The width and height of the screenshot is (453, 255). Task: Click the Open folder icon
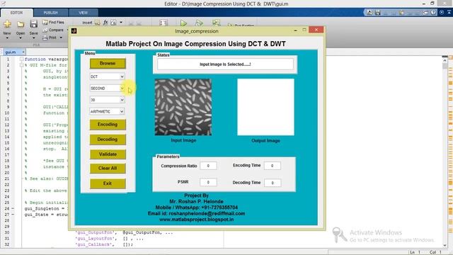pos(21,24)
